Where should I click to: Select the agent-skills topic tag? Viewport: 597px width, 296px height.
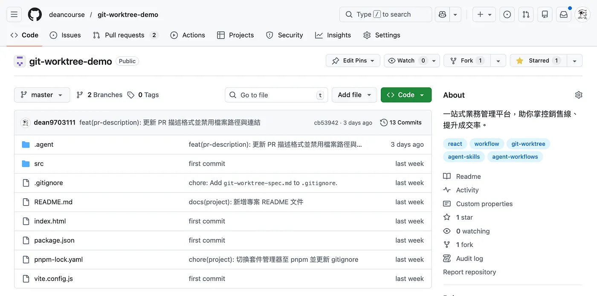tap(464, 157)
